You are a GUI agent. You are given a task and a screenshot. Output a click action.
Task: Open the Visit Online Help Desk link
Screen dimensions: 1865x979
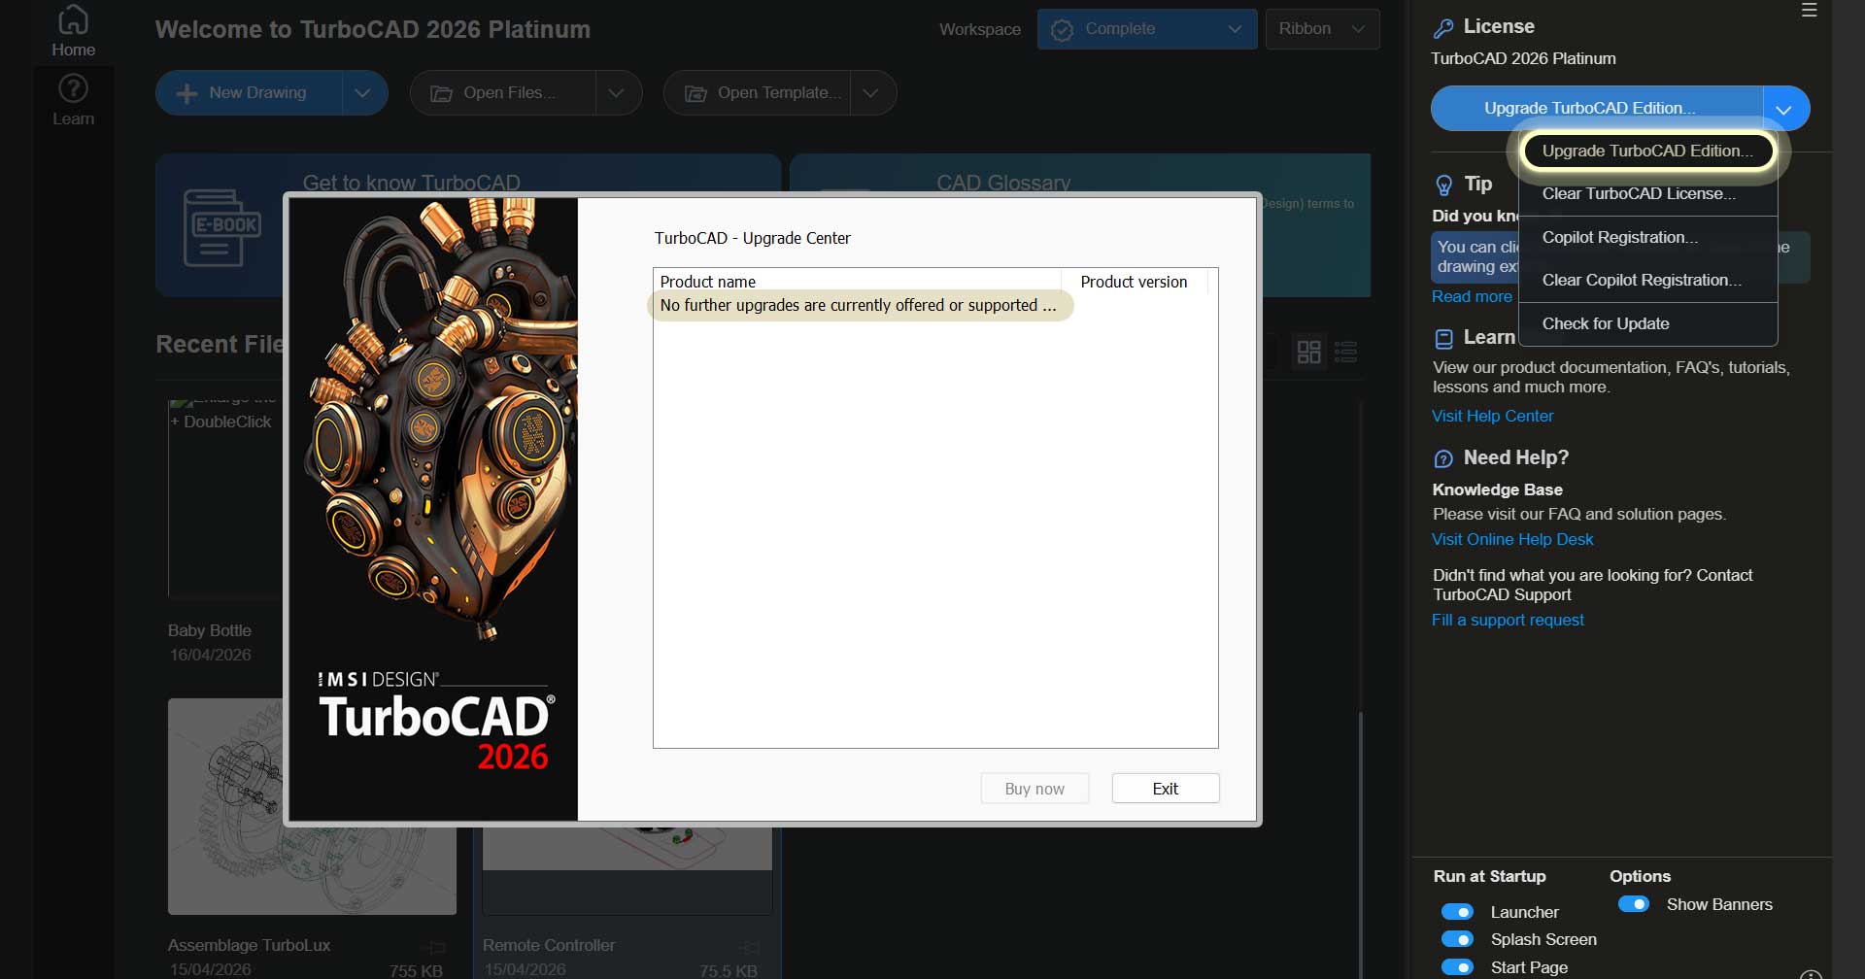pyautogui.click(x=1512, y=540)
